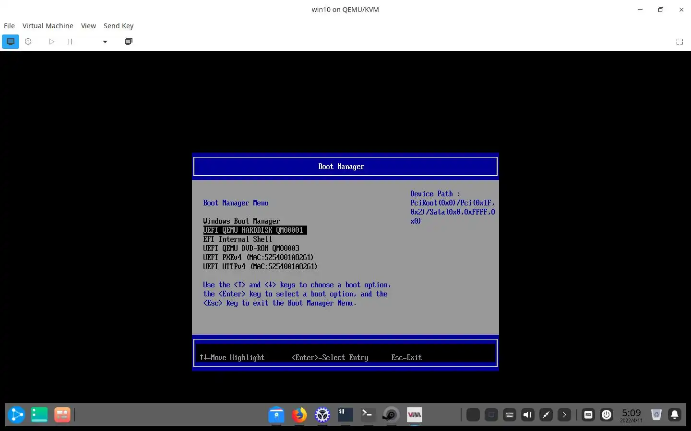Select EFI Internal Shell boot option

pos(238,239)
